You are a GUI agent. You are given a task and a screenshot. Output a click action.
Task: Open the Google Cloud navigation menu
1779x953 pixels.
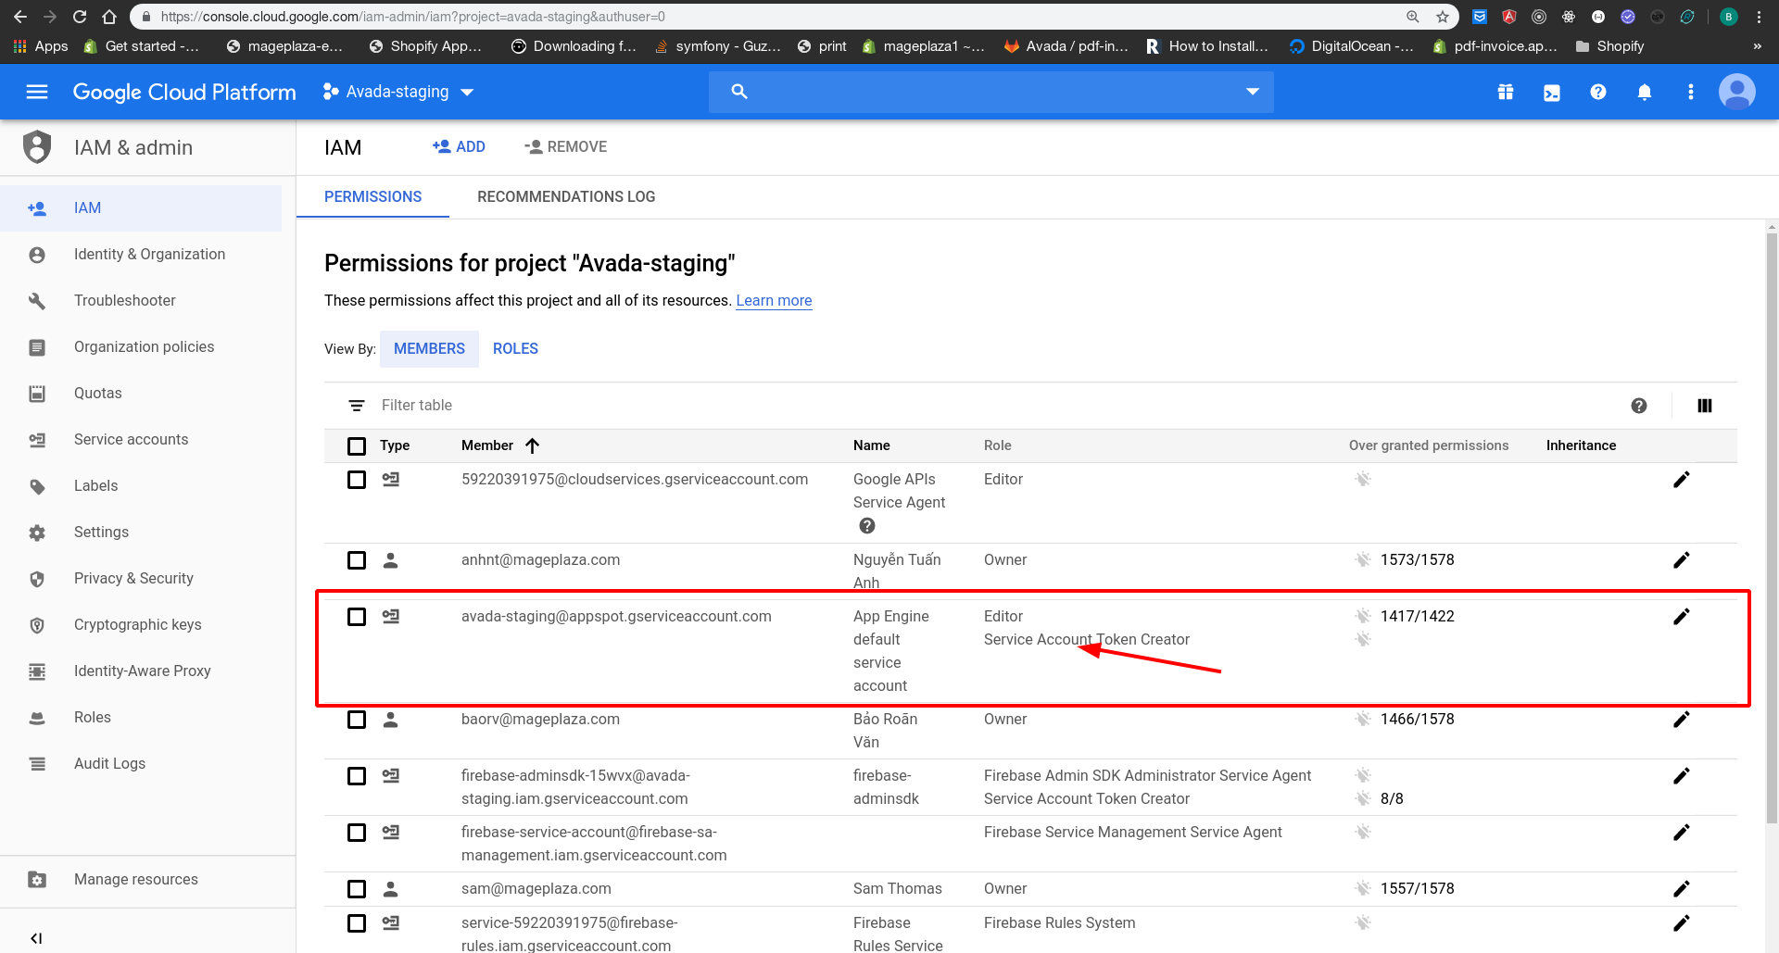(36, 92)
